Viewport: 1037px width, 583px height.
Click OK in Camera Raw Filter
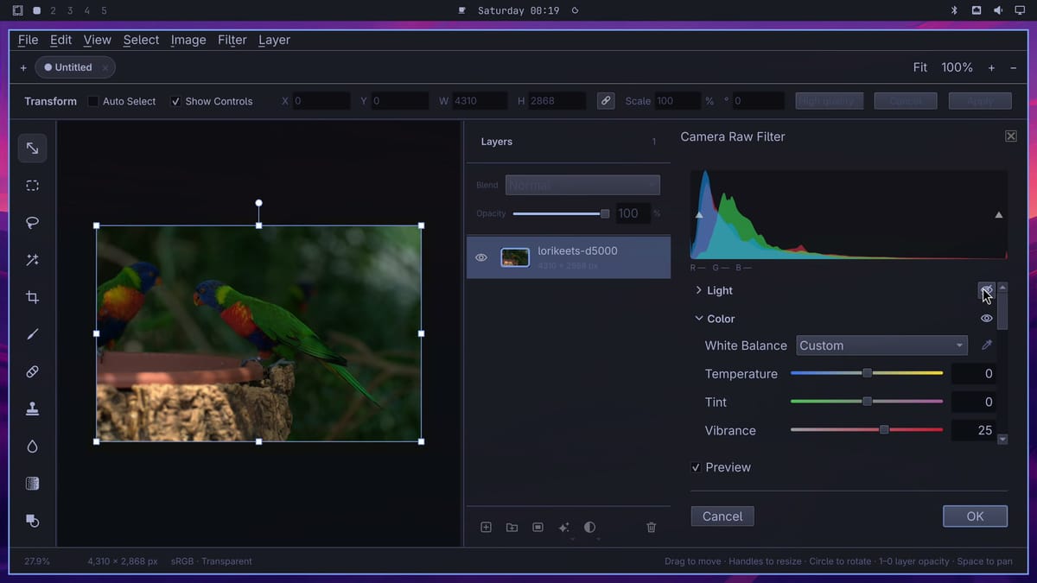975,516
